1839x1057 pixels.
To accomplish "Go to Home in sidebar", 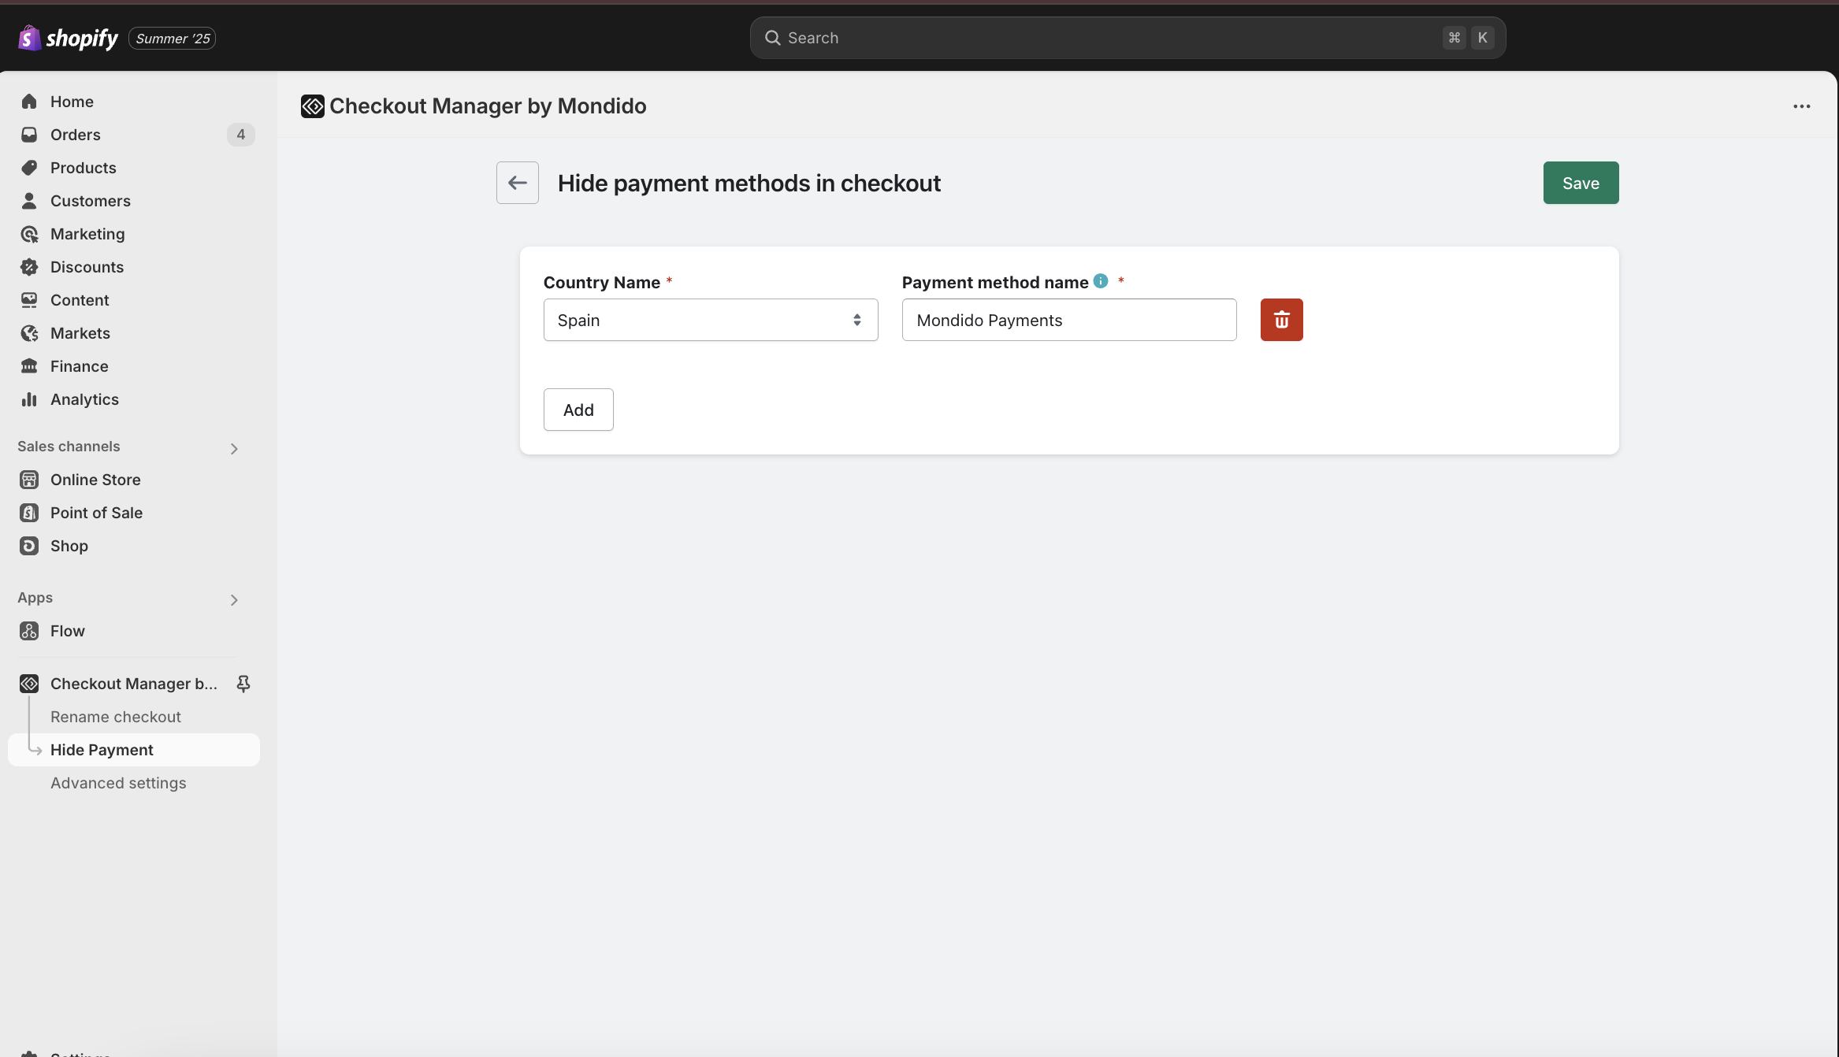I will [72, 102].
